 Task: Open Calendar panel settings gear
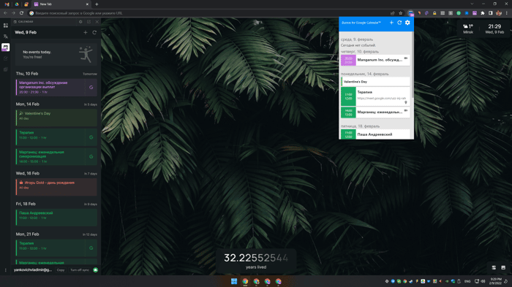point(80,22)
